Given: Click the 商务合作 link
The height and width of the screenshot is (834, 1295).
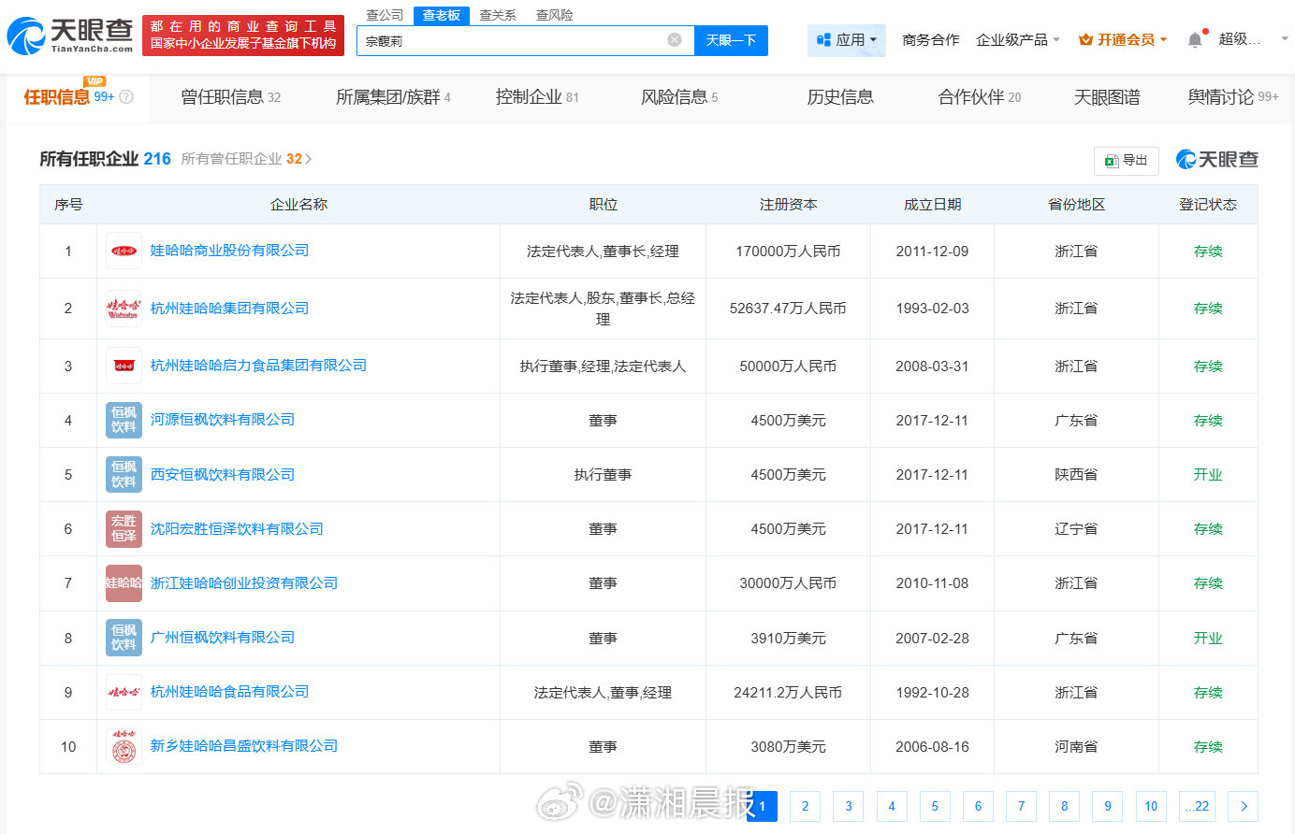Looking at the screenshot, I should click(930, 39).
